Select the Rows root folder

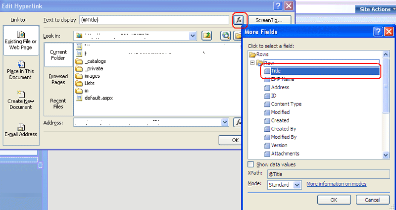click(x=259, y=54)
